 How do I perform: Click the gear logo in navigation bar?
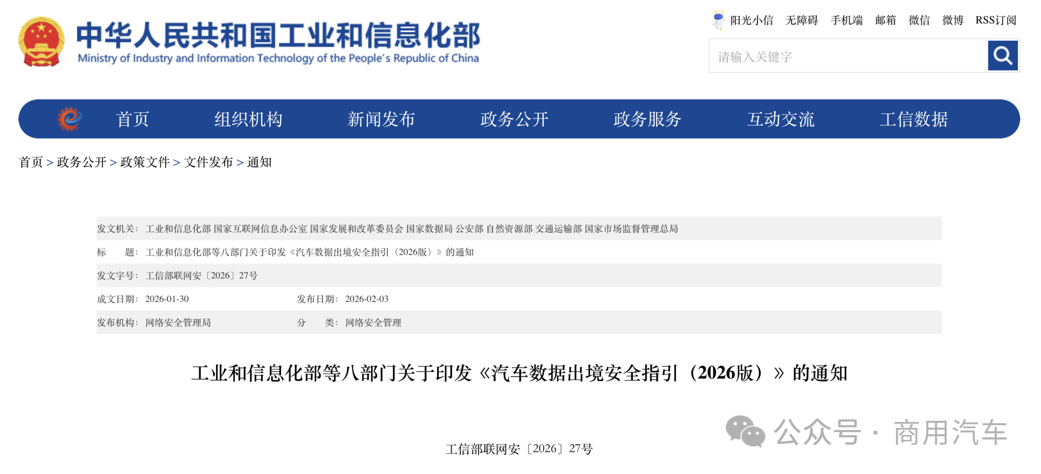tap(70, 119)
